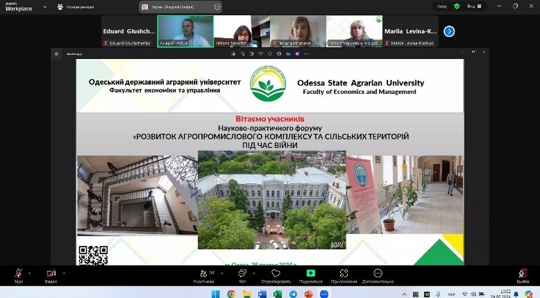The image size is (540, 298).
Task: Click the green encryption shield icon
Action: (457, 6)
